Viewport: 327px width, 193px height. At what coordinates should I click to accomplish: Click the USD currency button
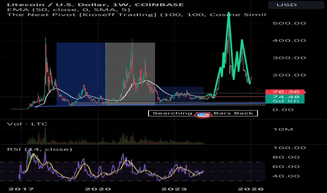(296, 5)
